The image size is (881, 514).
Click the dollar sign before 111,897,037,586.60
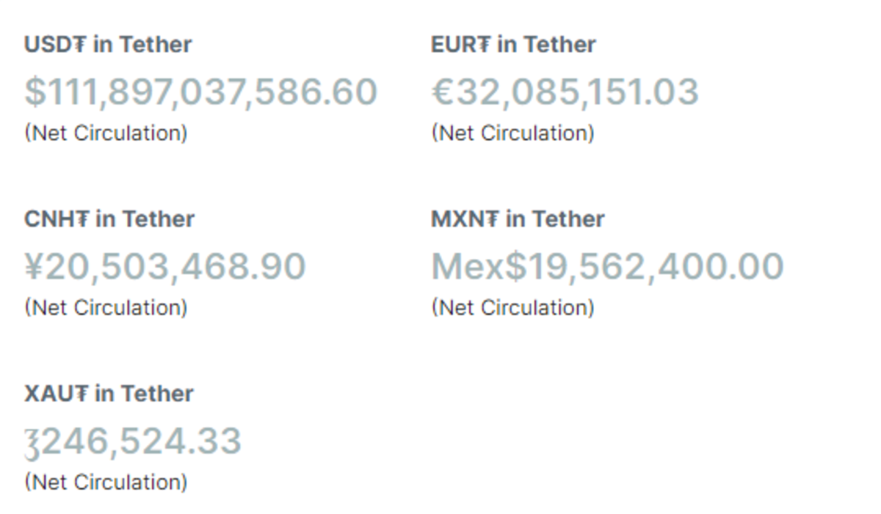click(35, 92)
